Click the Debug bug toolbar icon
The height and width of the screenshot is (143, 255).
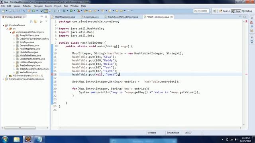click(64, 11)
